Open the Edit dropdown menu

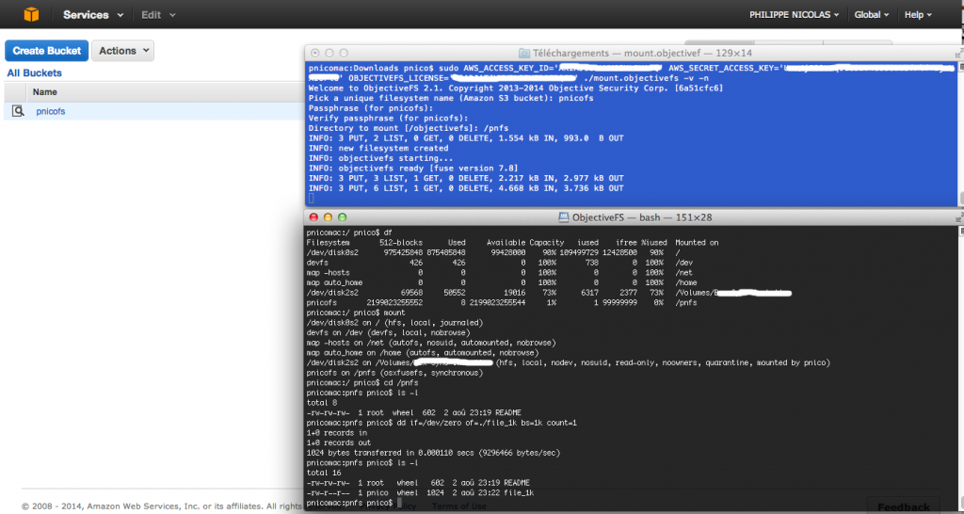coord(158,15)
